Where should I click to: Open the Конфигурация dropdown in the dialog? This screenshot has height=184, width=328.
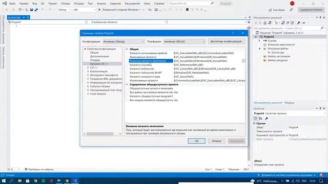pyautogui.click(x=124, y=41)
